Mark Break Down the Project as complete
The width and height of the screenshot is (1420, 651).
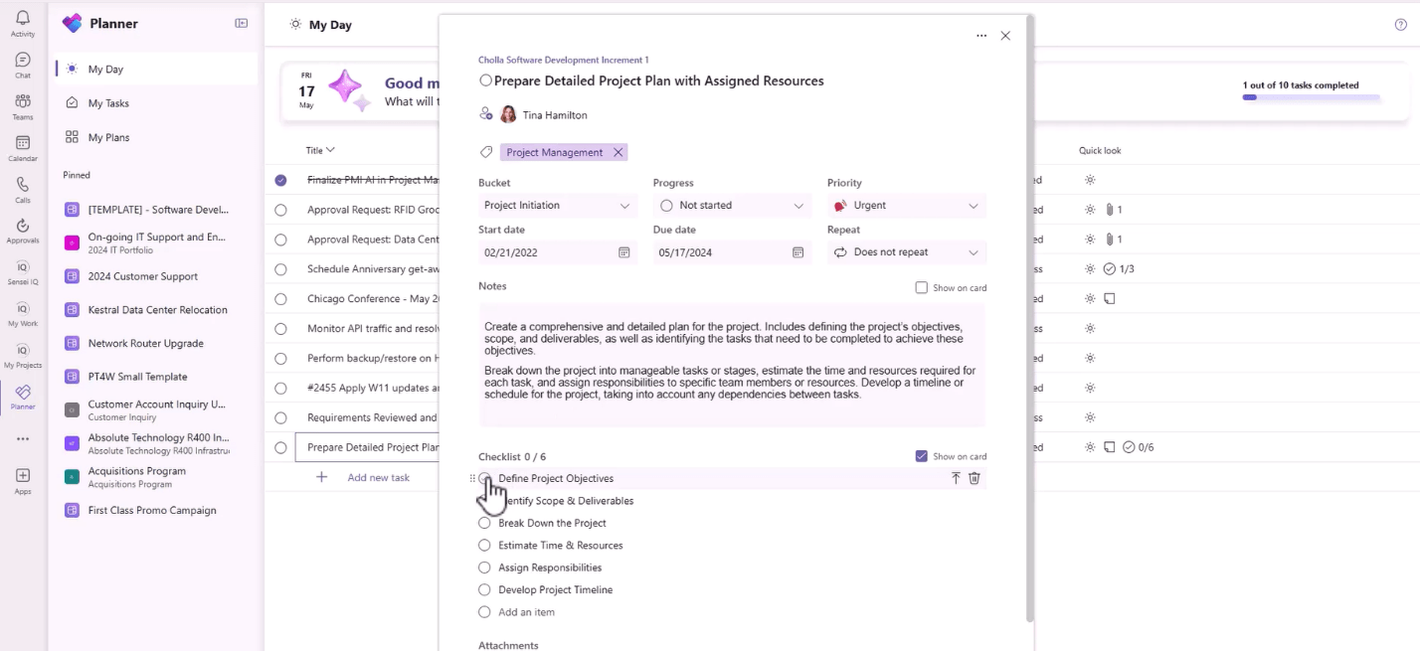click(484, 523)
